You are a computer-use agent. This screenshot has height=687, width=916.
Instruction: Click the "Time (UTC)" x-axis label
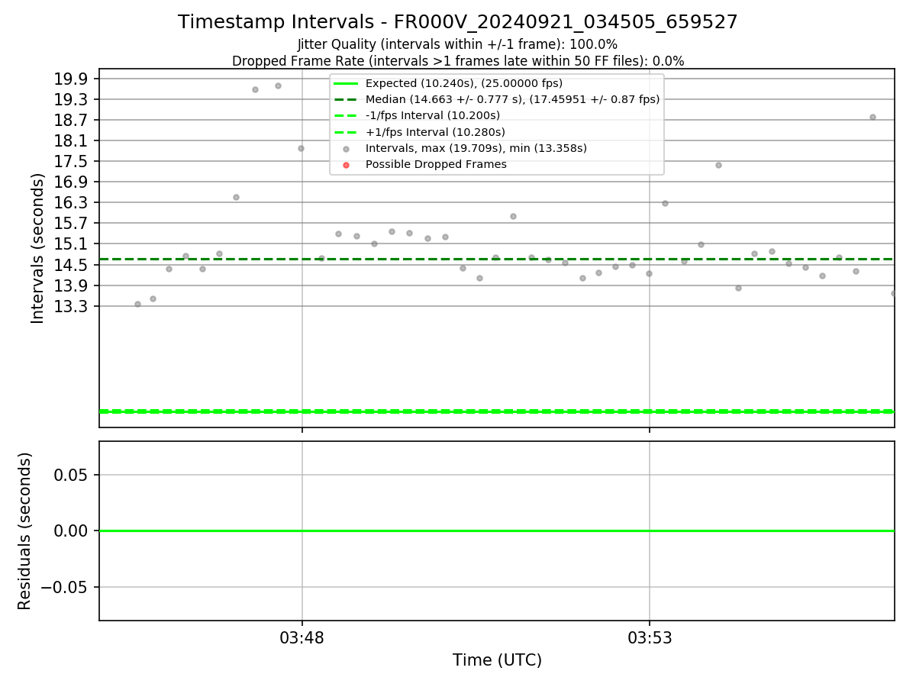tap(497, 660)
